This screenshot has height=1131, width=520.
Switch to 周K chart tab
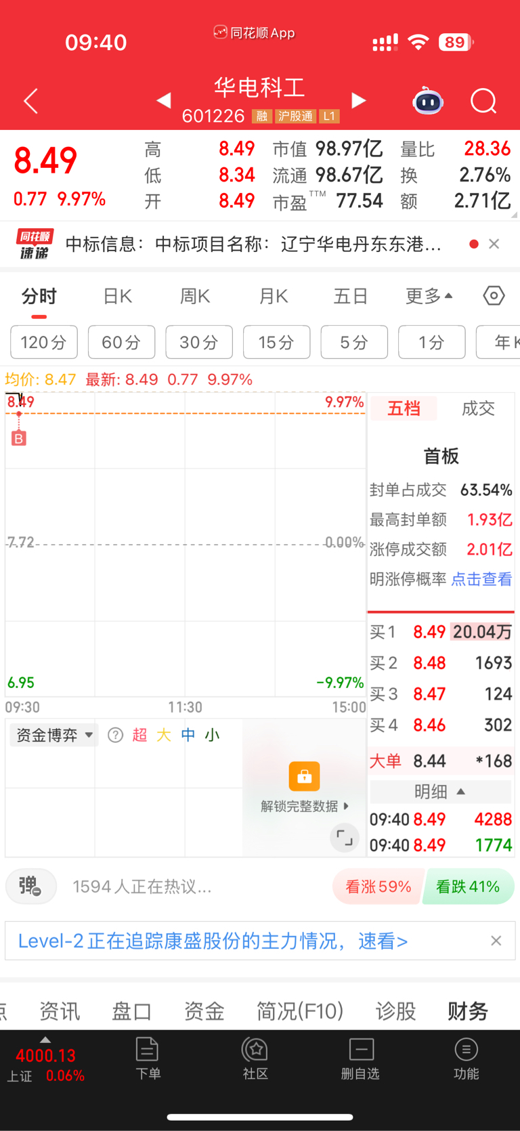point(195,297)
